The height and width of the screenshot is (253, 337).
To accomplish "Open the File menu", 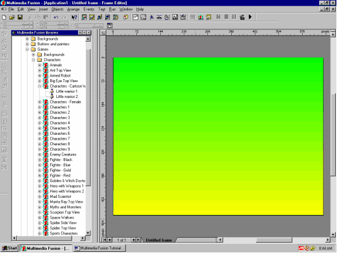I will pos(11,9).
